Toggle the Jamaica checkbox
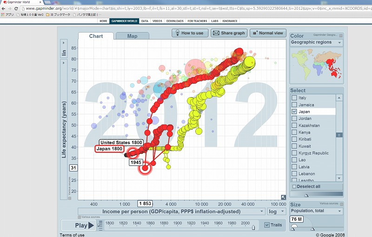Screen dimensions: 372x237 (x=294, y=105)
